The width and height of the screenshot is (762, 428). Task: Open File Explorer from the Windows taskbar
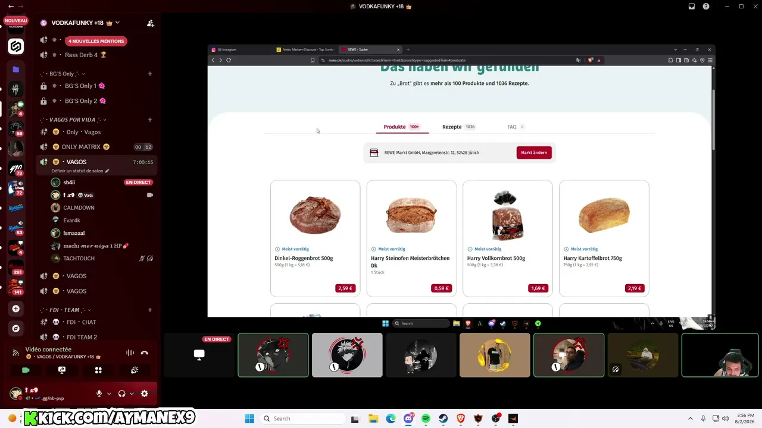coord(373,418)
